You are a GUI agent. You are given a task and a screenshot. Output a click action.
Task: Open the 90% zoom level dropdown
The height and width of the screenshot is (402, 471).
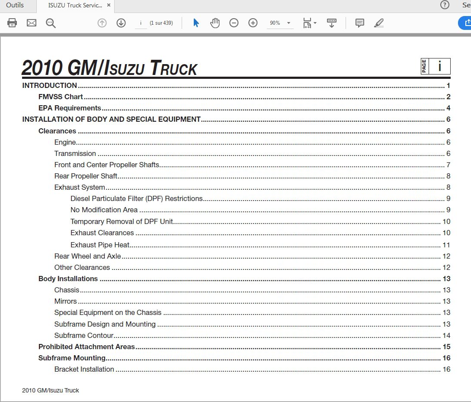[x=280, y=23]
